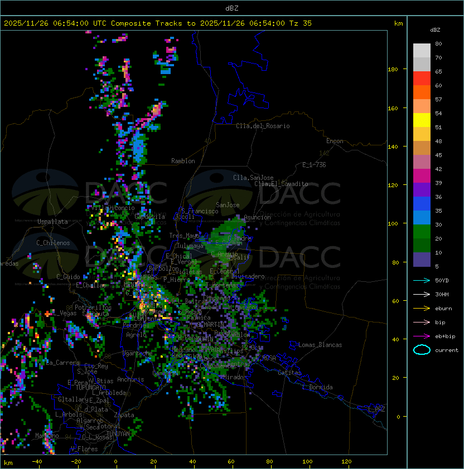This screenshot has width=464, height=469.
Task: Click the cyan 'current' ellipse icon
Action: point(422,350)
